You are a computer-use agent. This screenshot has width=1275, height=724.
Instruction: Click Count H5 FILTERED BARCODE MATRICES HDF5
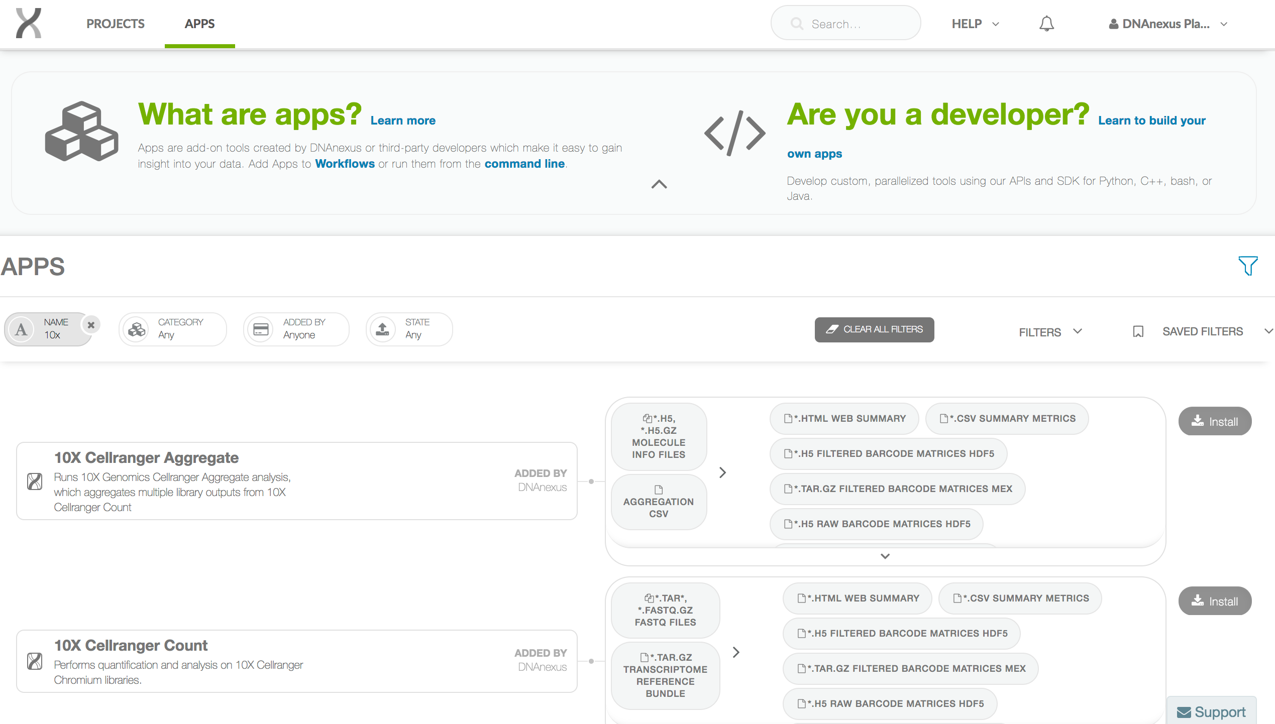(x=902, y=633)
